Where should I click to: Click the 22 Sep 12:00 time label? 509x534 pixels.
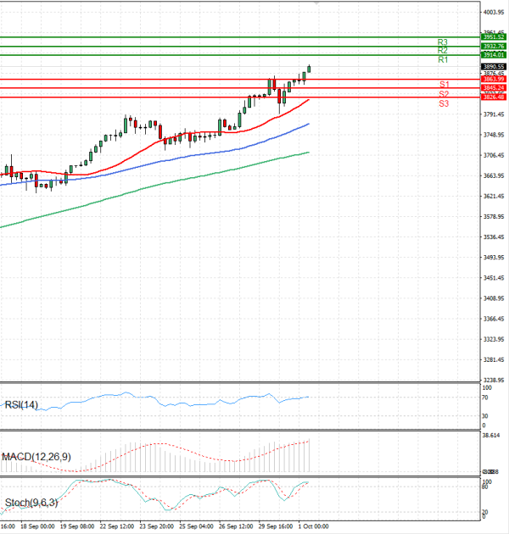(x=115, y=526)
